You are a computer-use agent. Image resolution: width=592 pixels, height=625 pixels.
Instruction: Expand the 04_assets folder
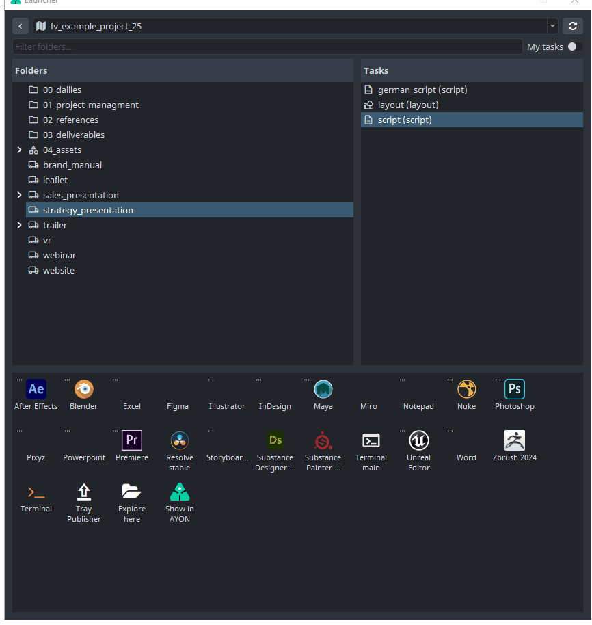[x=19, y=150]
